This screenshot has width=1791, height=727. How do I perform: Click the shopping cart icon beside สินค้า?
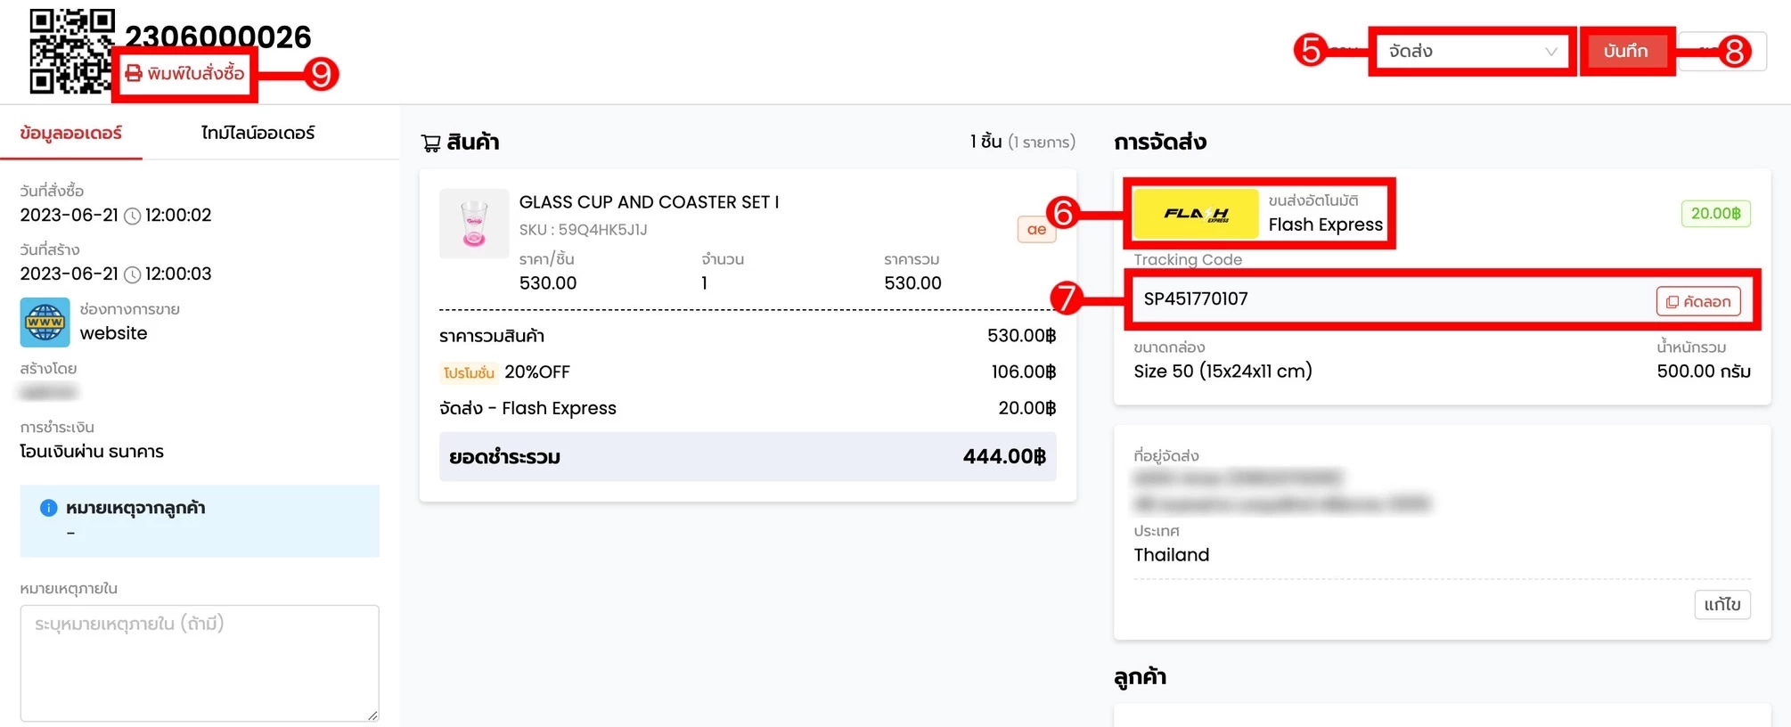coord(431,143)
